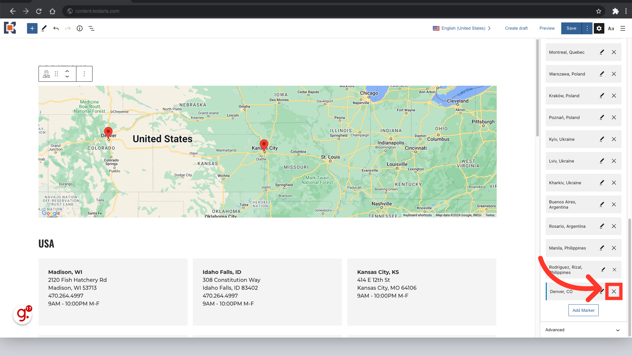Viewport: 632px width, 356px height.
Task: Toggle the settings gear sidebar
Action: 599,28
